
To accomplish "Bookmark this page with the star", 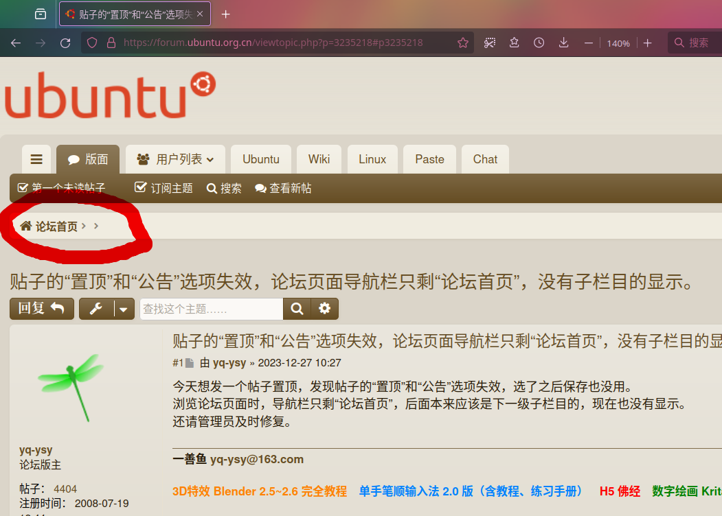I will [463, 43].
